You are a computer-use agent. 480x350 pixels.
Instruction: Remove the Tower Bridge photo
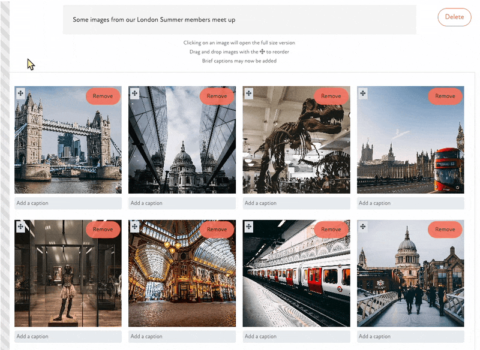pos(103,96)
